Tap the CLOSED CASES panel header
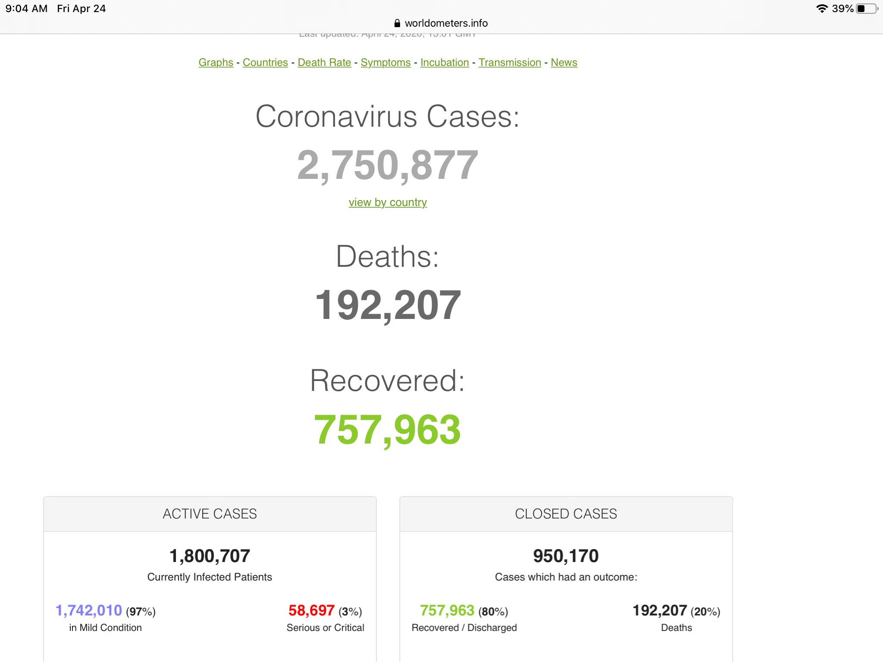The image size is (883, 662). point(566,514)
